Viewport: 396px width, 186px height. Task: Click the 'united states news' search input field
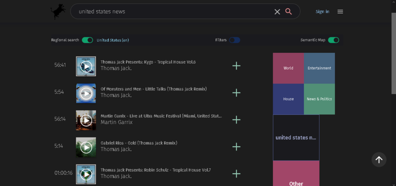(x=174, y=12)
